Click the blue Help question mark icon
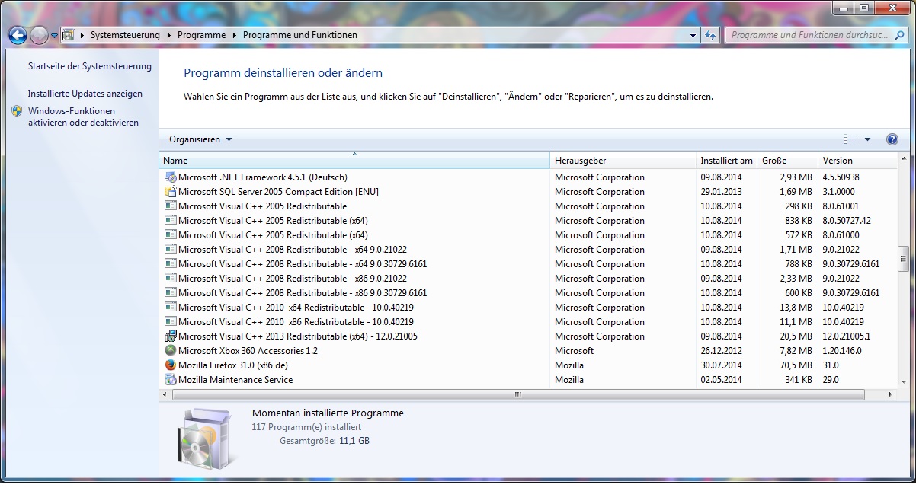The height and width of the screenshot is (488, 916). pos(892,139)
